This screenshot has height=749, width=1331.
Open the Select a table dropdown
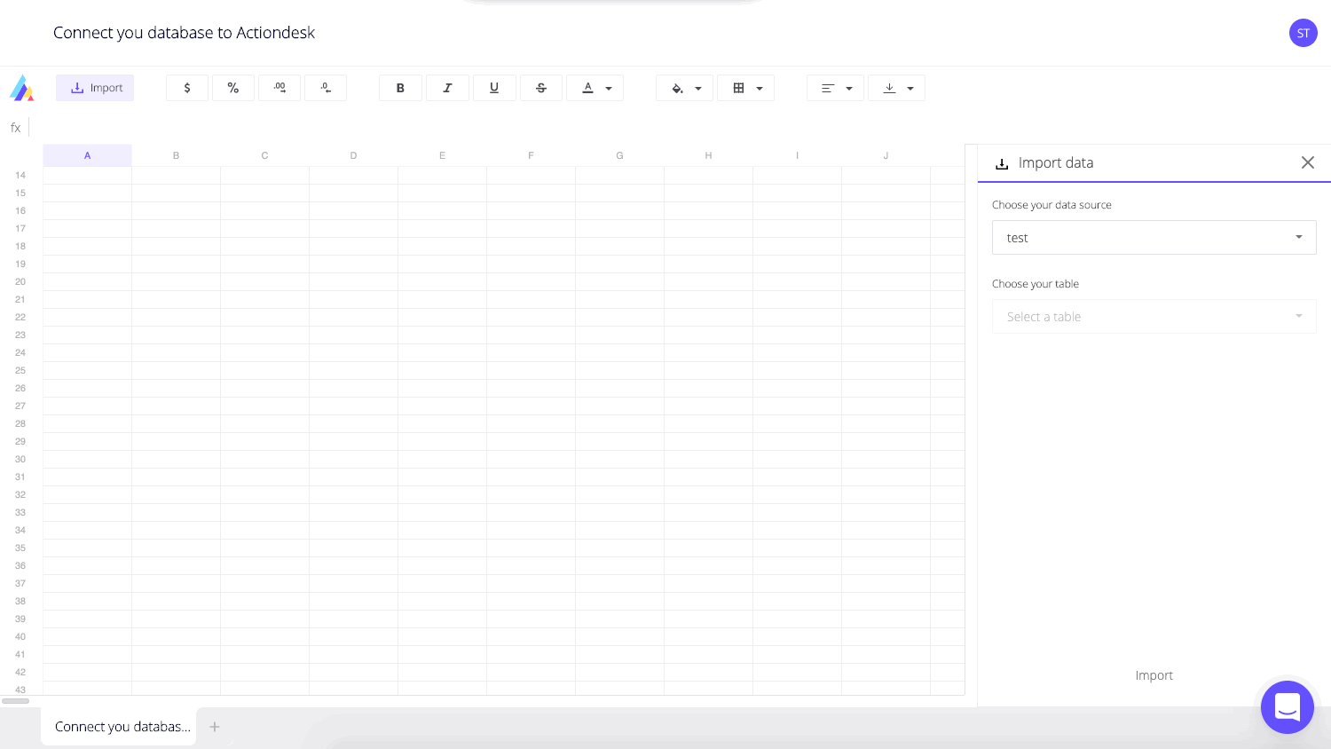pos(1154,317)
